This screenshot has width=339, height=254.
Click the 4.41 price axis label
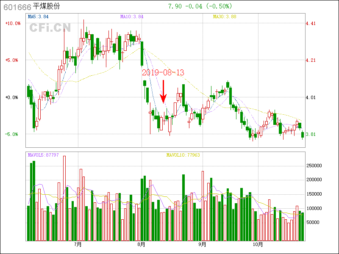tap(311, 24)
